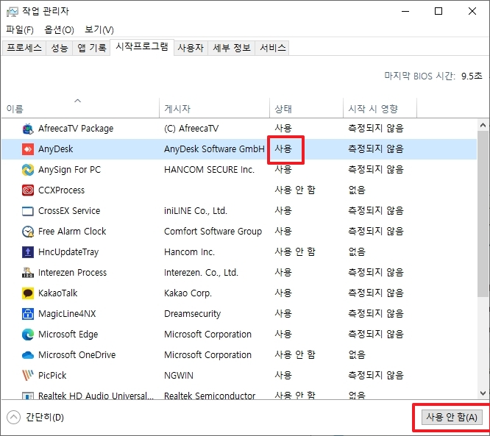
Task: Click the 사용 안 함(A) button
Action: [x=452, y=418]
